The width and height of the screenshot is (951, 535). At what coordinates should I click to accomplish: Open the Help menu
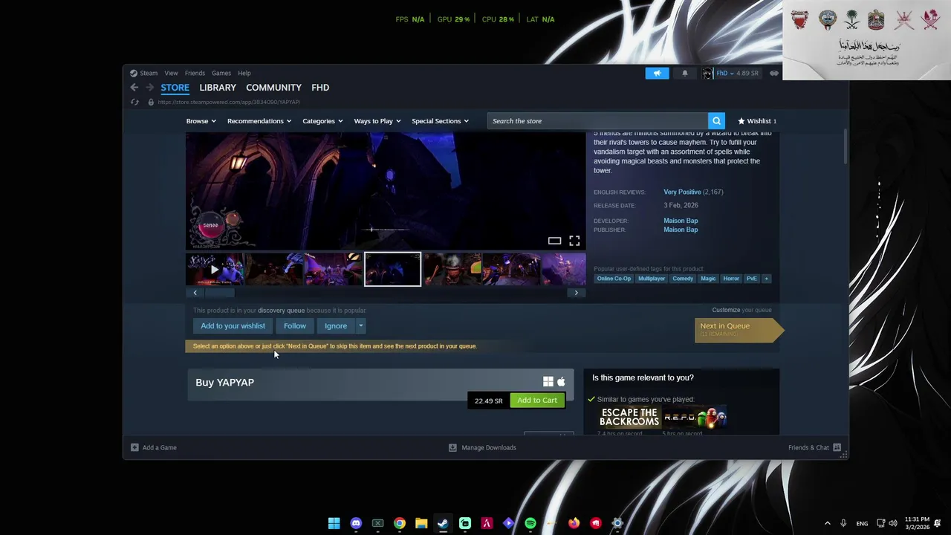coord(244,73)
